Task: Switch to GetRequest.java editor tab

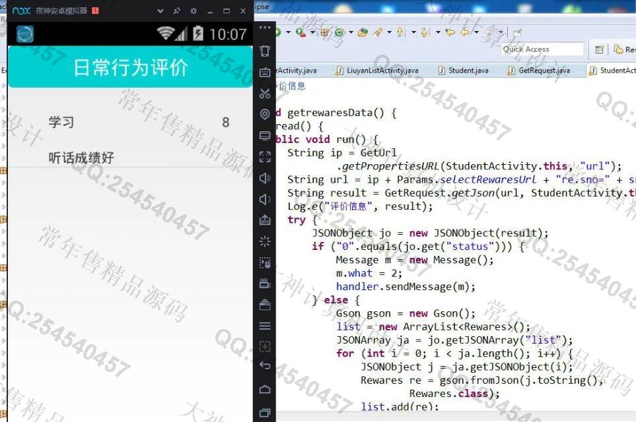Action: pos(540,71)
